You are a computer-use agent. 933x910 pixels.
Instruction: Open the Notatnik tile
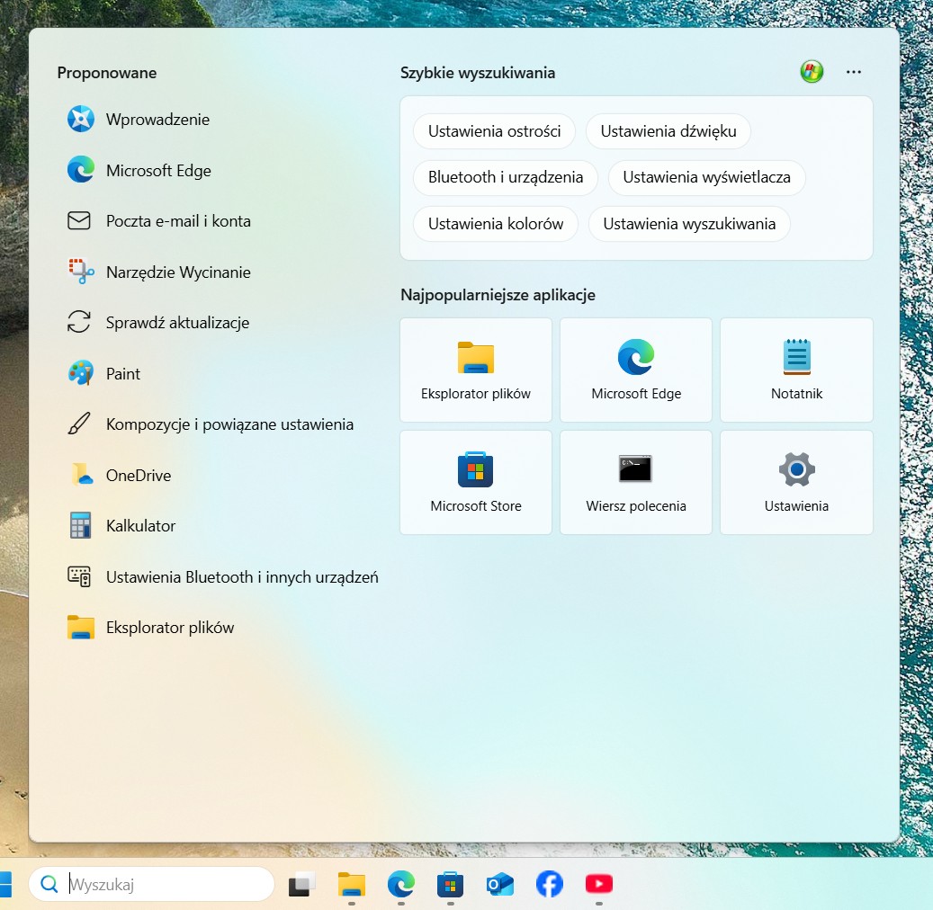(796, 370)
